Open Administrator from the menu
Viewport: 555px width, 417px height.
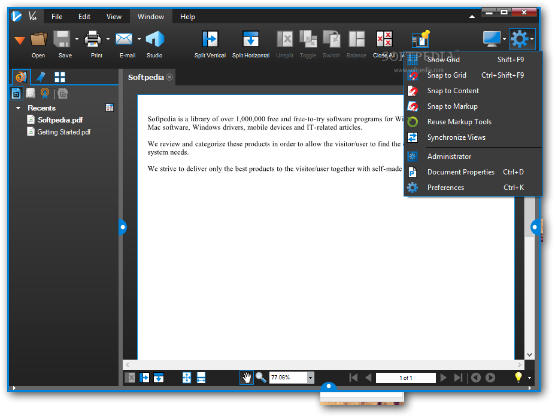point(473,157)
